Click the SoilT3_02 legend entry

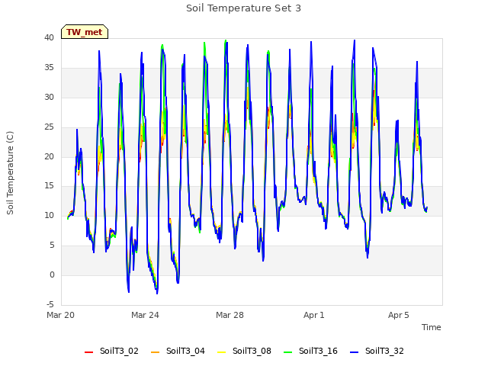pyautogui.click(x=111, y=351)
